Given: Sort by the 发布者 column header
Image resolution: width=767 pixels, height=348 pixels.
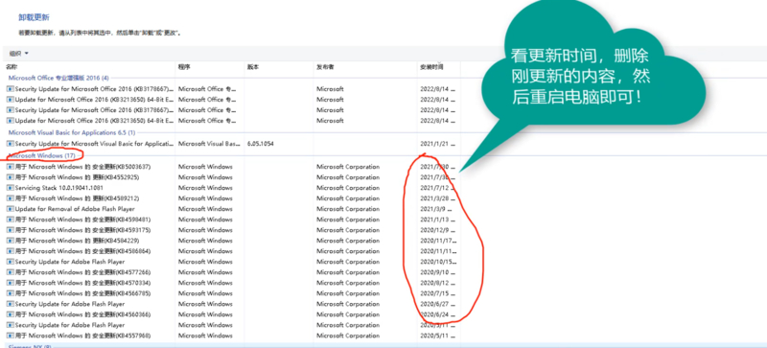Looking at the screenshot, I should pyautogui.click(x=365, y=66).
